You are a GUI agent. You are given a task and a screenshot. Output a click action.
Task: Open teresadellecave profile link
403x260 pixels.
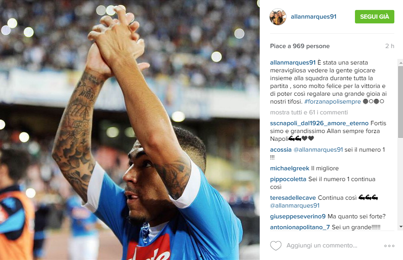(x=293, y=198)
